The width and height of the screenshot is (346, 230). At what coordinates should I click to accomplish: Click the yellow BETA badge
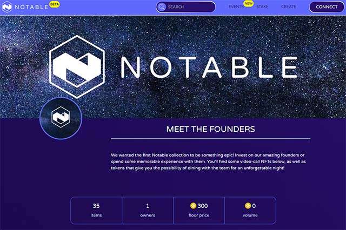[55, 3]
